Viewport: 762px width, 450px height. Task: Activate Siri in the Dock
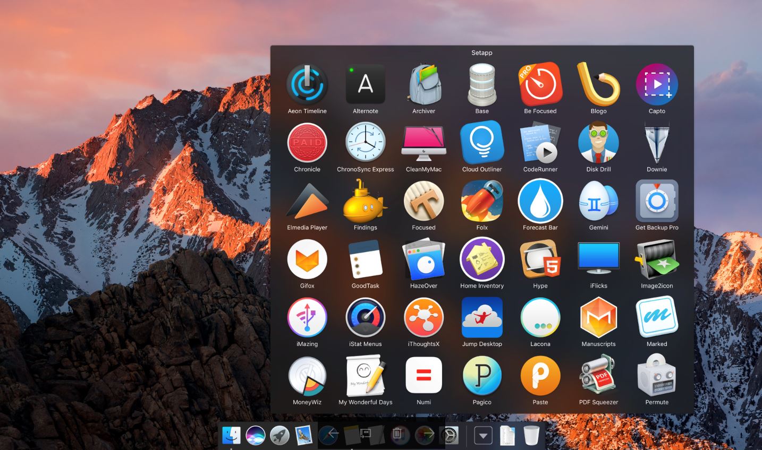256,435
